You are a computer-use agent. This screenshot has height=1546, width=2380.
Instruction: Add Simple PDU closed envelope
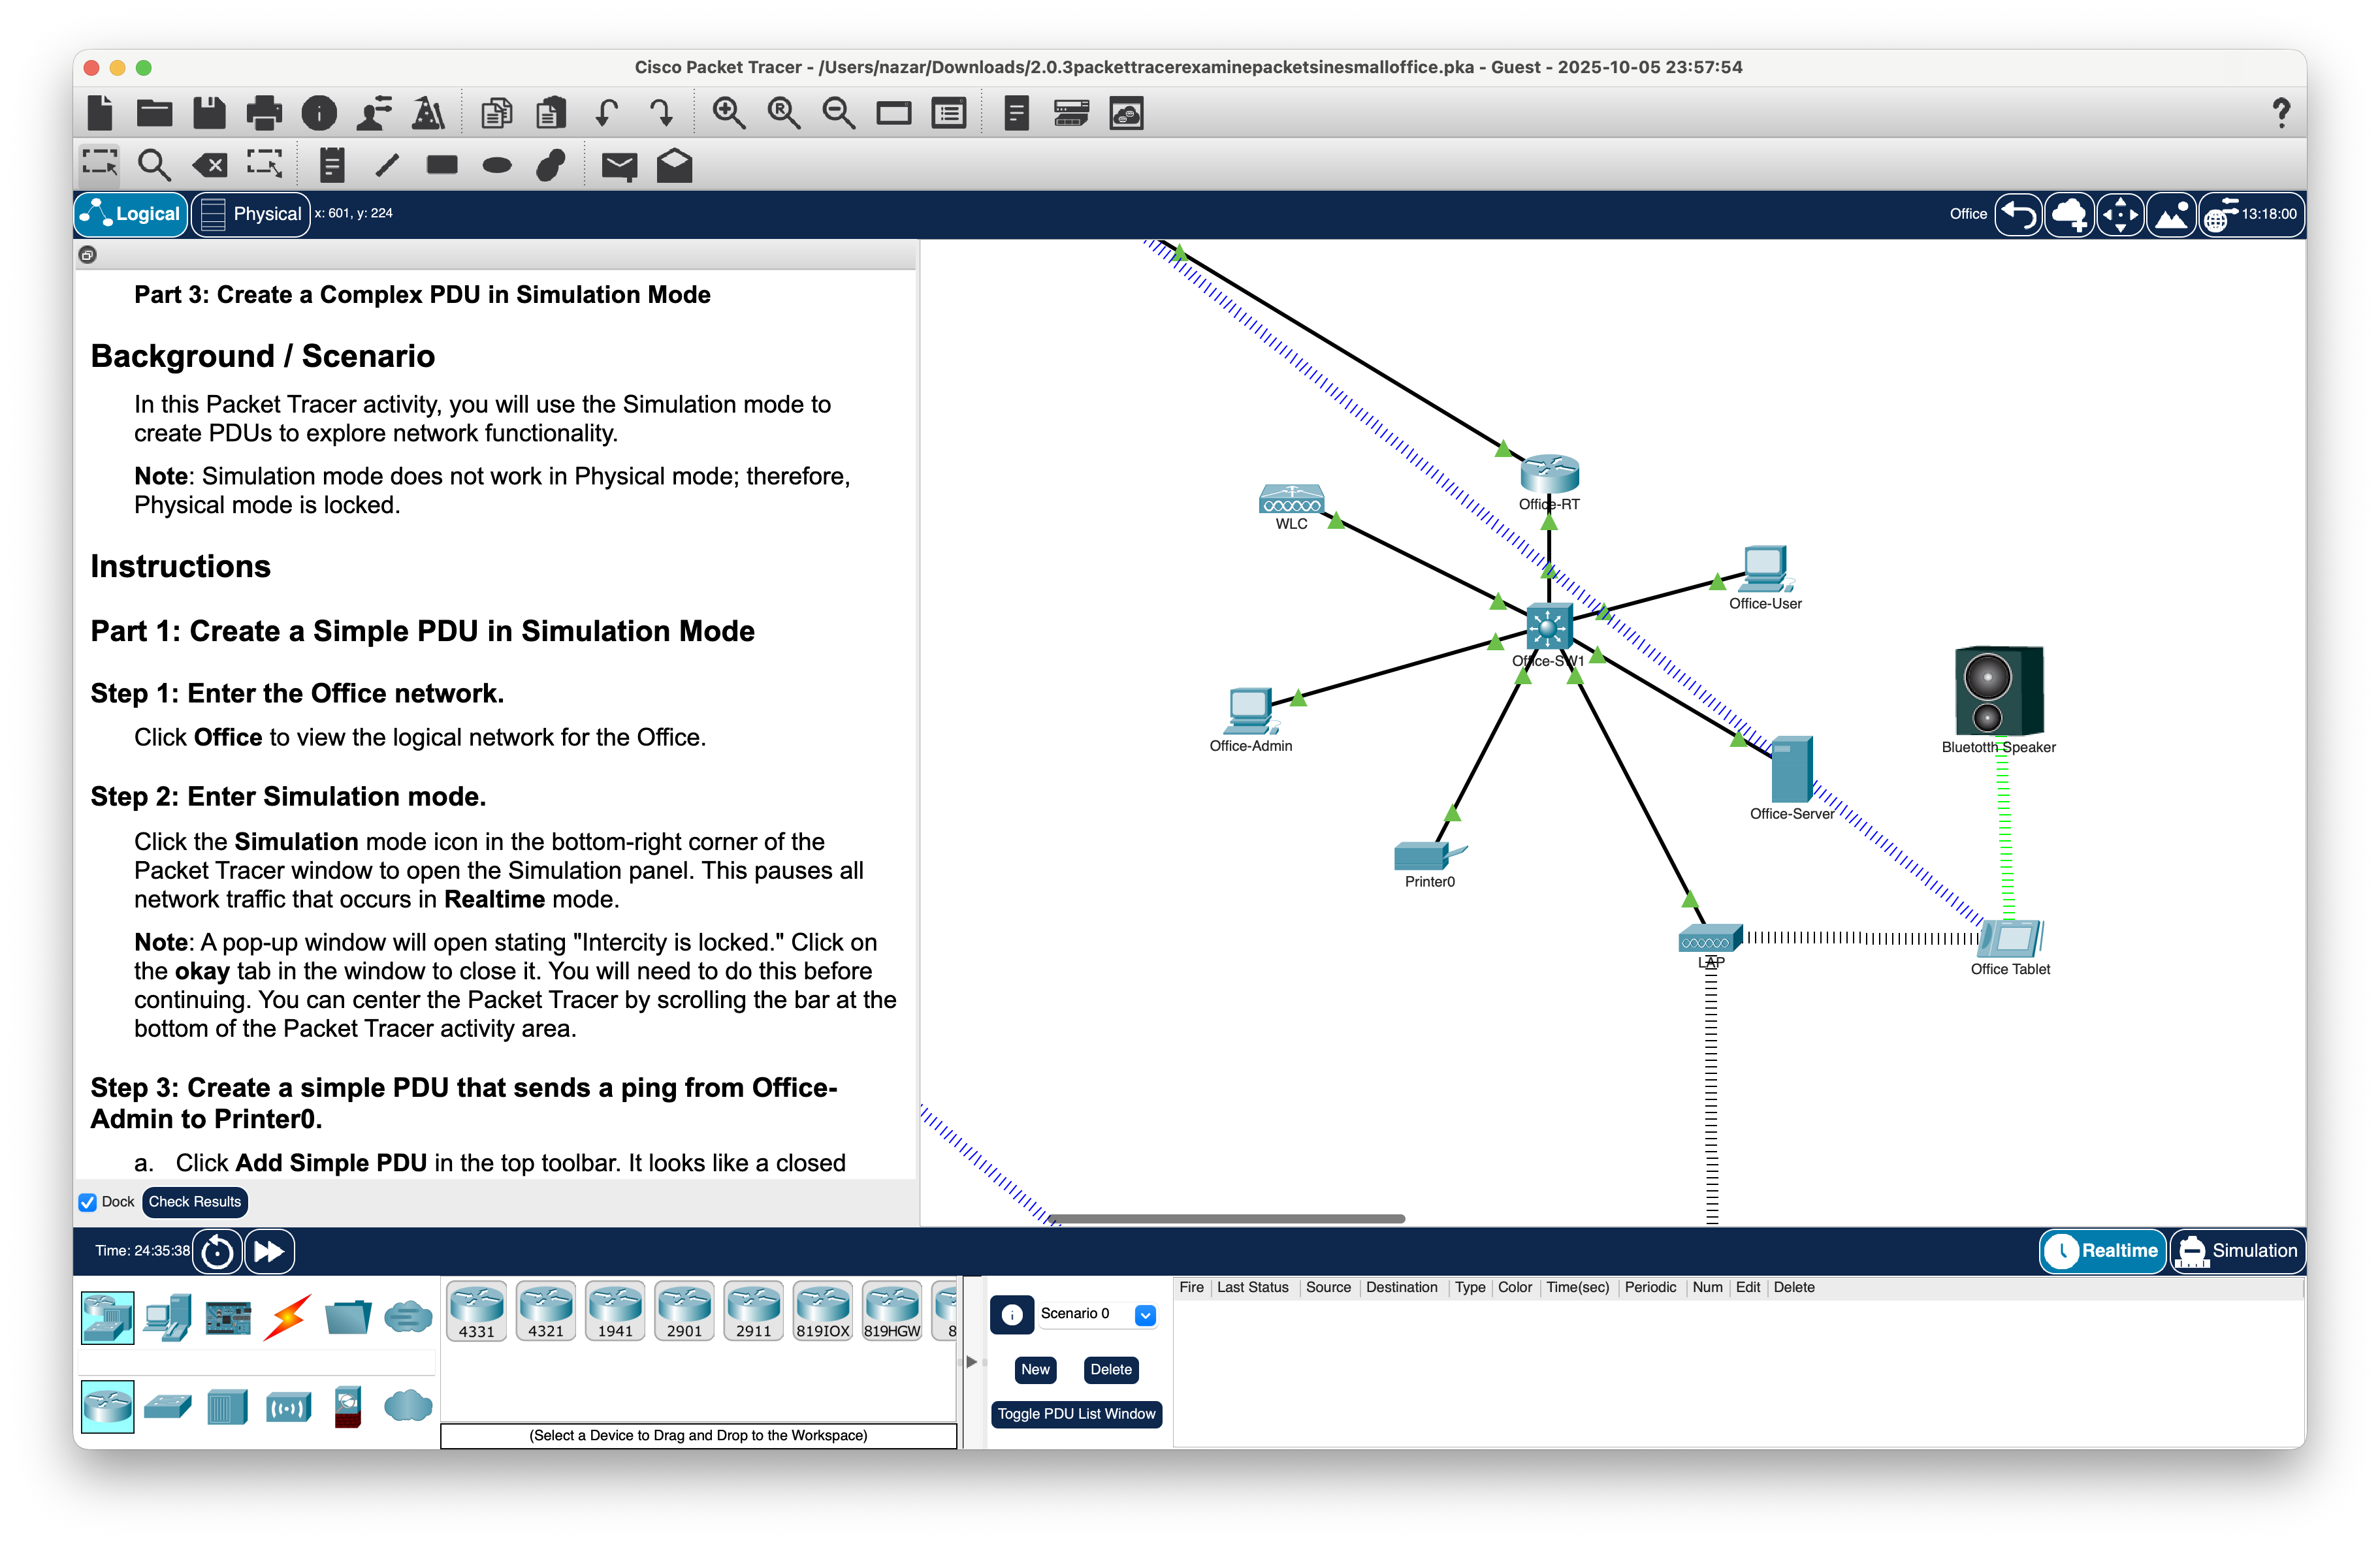point(619,165)
